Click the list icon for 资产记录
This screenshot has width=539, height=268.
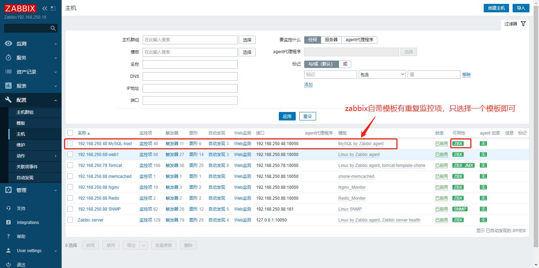[8, 71]
